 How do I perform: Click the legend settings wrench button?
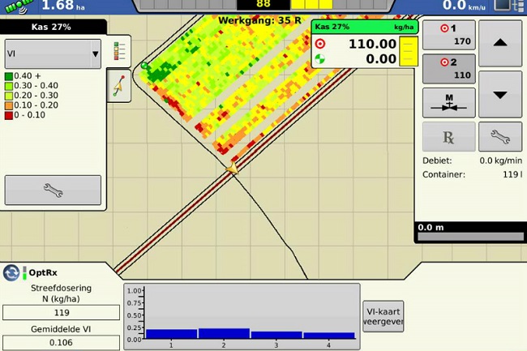click(x=53, y=190)
